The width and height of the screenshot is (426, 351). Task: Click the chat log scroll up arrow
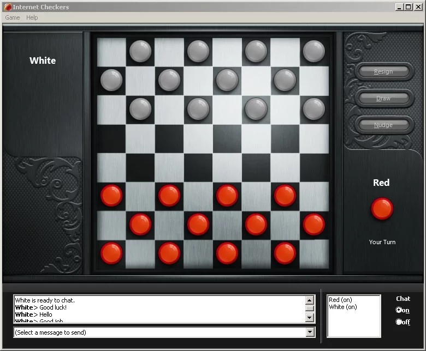tap(310, 300)
